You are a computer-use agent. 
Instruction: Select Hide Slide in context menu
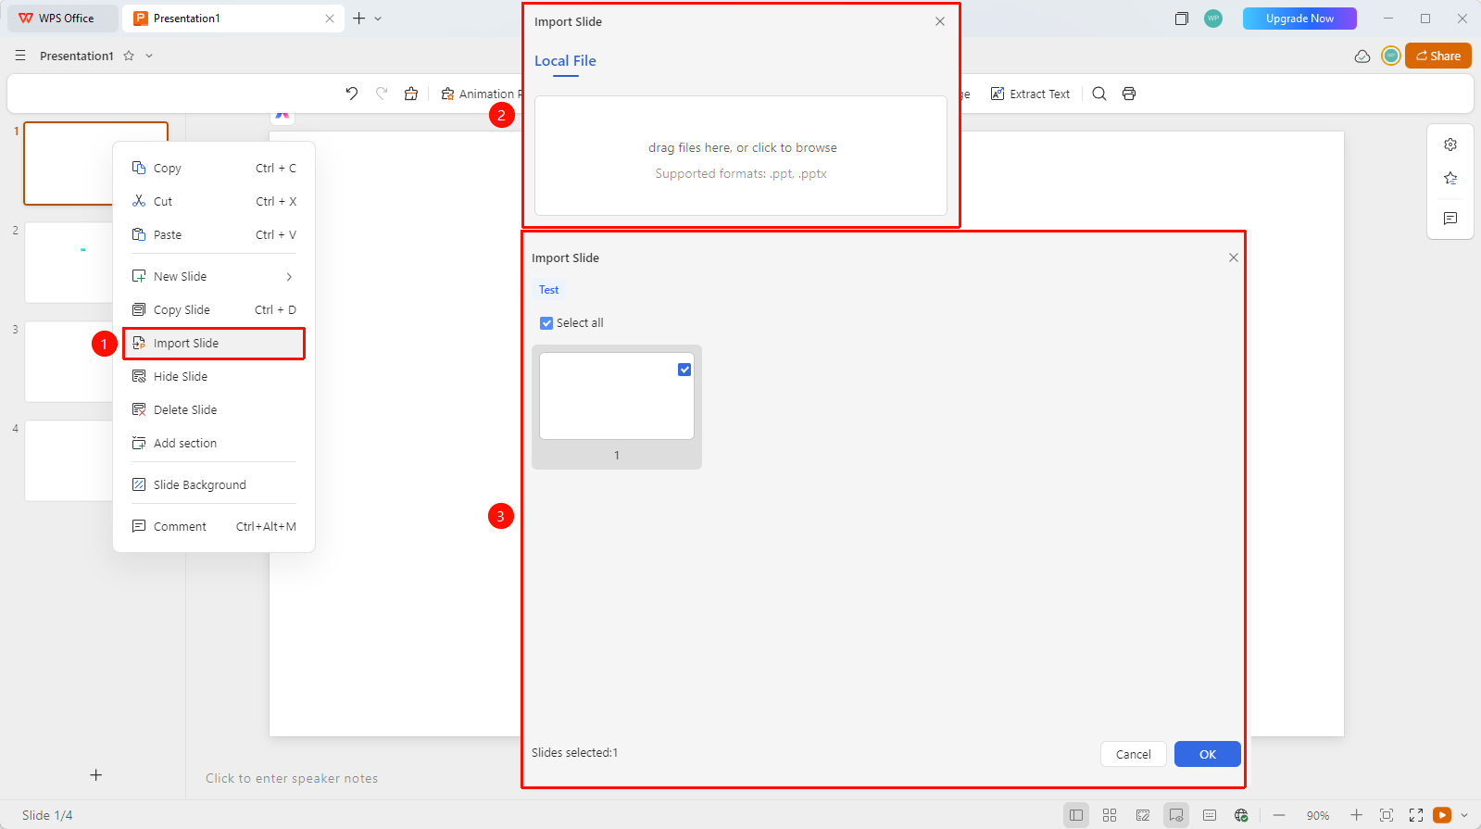pyautogui.click(x=214, y=377)
